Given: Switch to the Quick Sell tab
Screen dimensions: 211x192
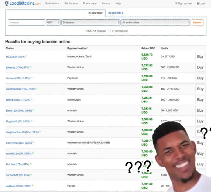Looking at the screenshot, I should [x=116, y=13].
